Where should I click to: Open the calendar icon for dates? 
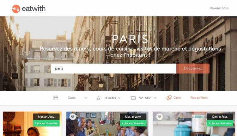(x=56, y=98)
